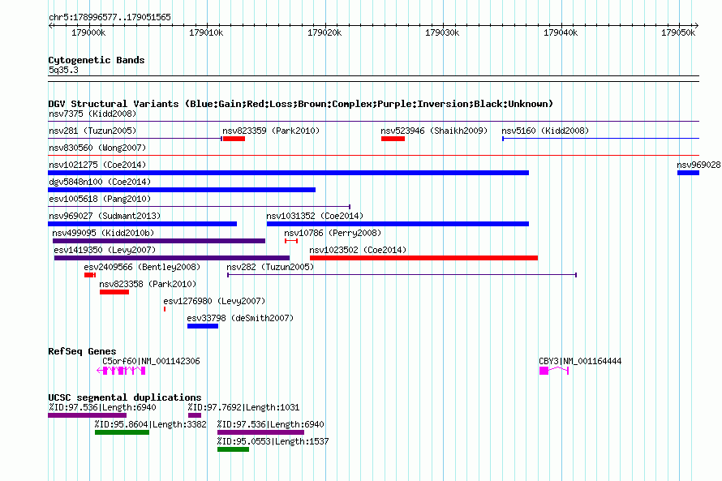This screenshot has width=722, height=481.
Task: Click the 5q35.3 band label
Action: coord(63,70)
